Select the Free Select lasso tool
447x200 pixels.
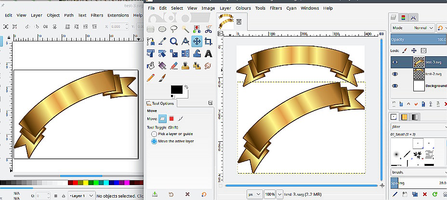coord(173,29)
